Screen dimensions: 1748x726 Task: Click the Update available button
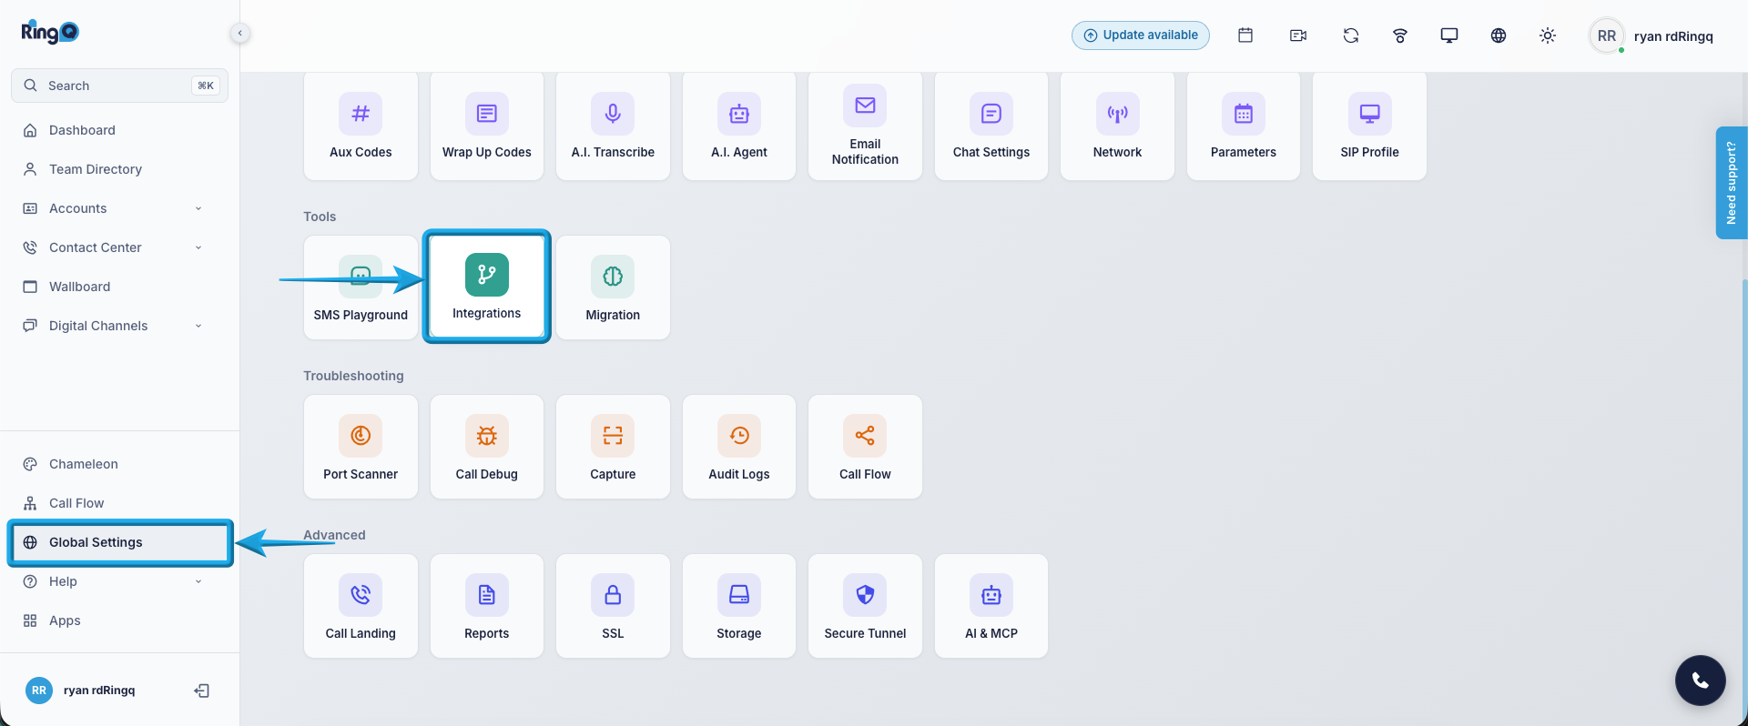1141,35
